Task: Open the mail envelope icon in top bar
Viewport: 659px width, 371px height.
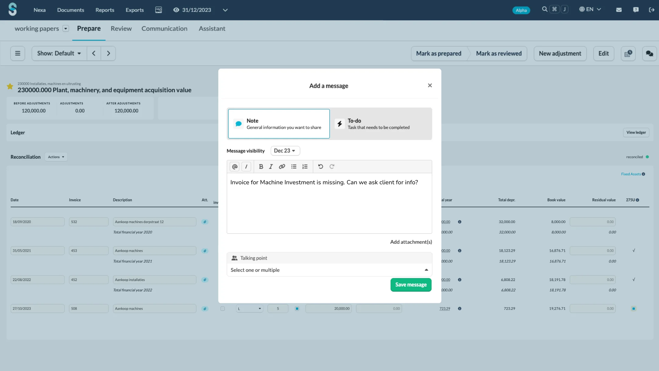Action: coord(619,10)
